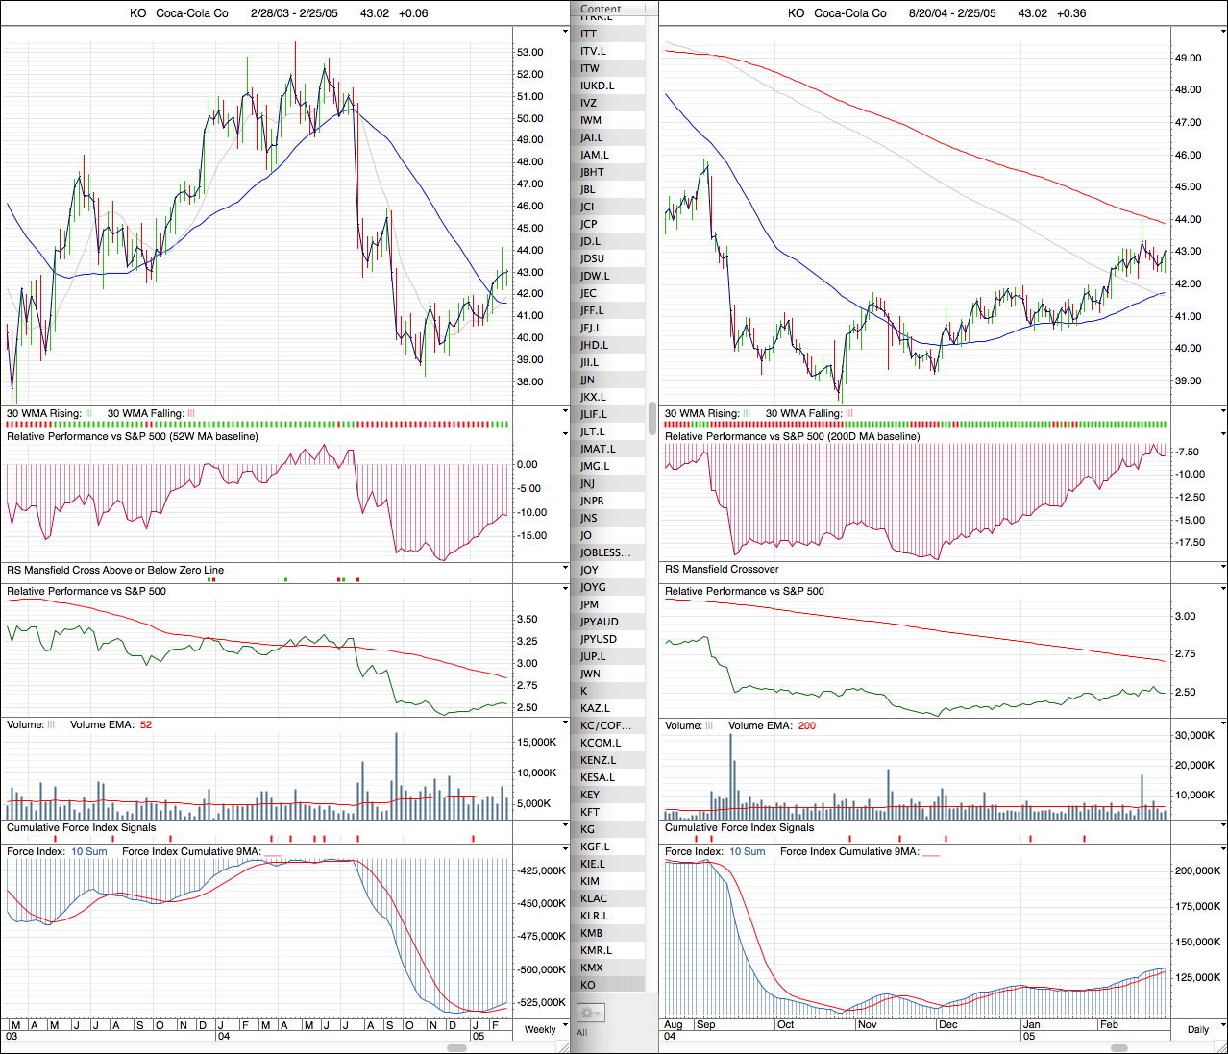Open daily RS Mansfield Crossover panel menu arrow
This screenshot has height=1054, width=1228.
[1222, 569]
